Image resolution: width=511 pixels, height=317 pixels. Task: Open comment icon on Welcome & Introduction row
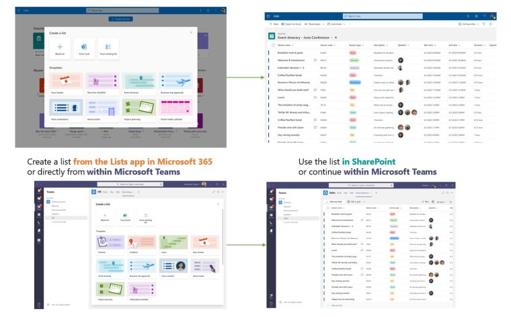click(x=315, y=61)
